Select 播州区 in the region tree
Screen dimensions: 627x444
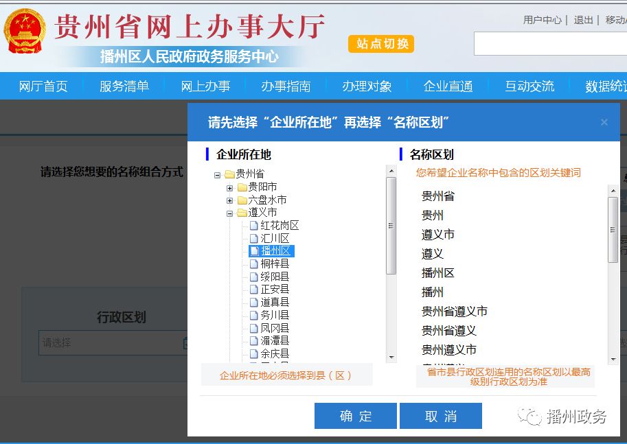276,251
